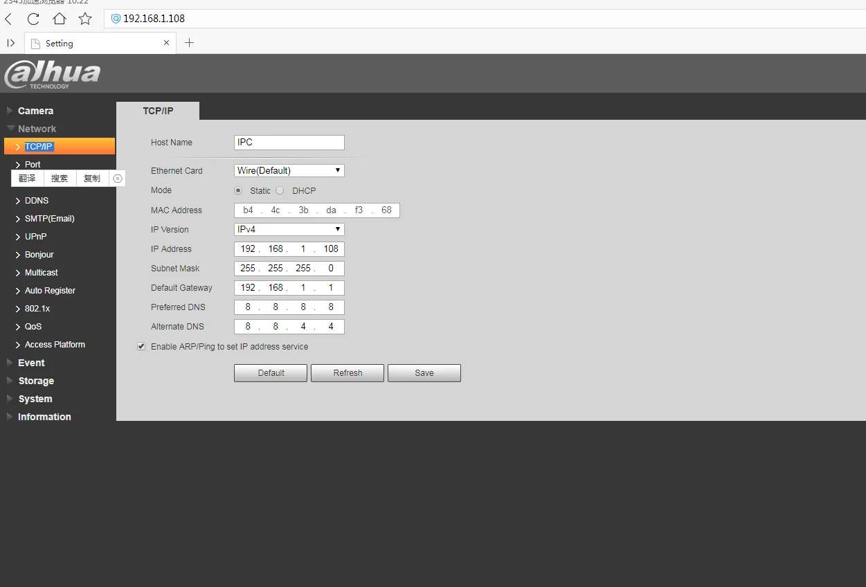
Task: Open the DDNS settings page
Action: tap(37, 201)
